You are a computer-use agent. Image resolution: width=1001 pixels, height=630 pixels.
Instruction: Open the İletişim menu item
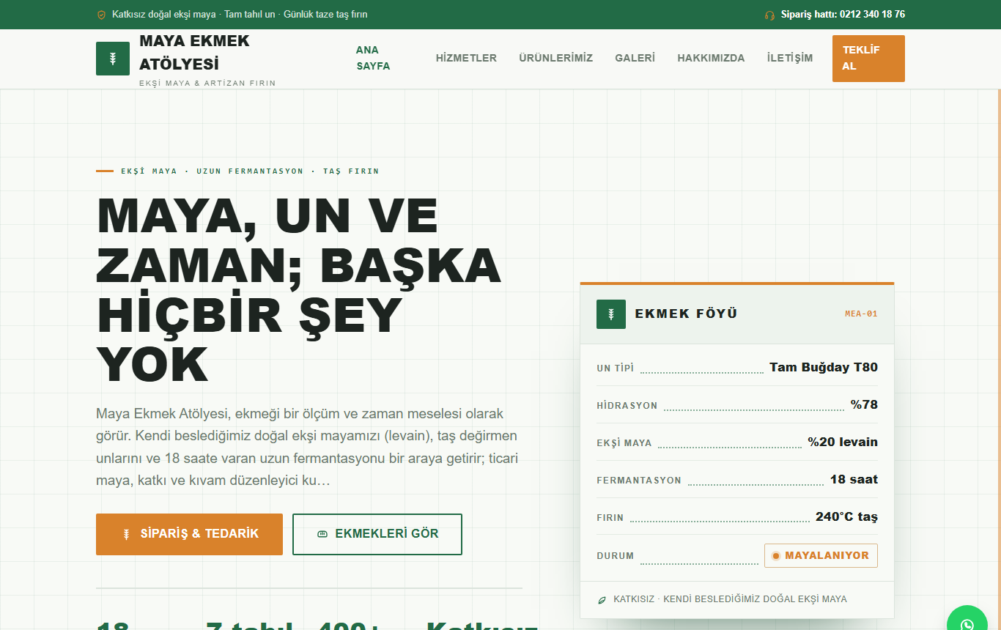tap(790, 58)
